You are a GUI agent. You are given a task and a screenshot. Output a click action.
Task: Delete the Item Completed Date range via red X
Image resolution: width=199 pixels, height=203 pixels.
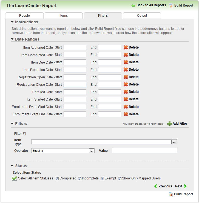[x=126, y=55]
